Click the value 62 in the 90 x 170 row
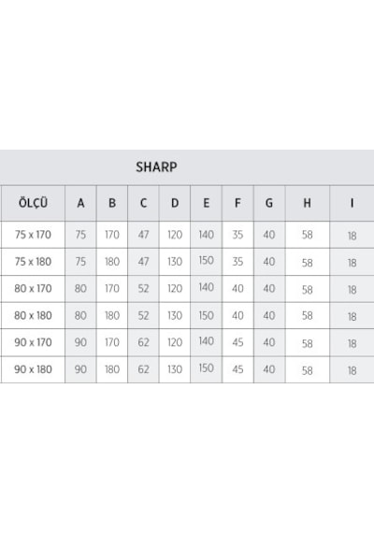 pyautogui.click(x=143, y=342)
